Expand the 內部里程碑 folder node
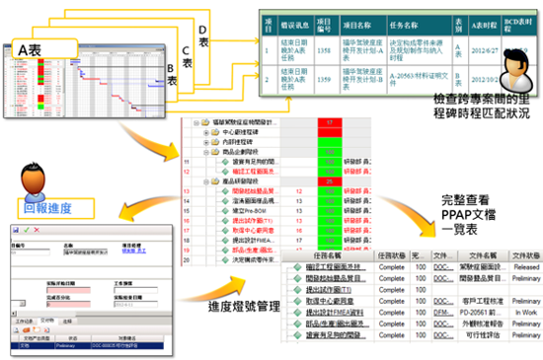This screenshot has height=360, width=543. click(x=206, y=142)
